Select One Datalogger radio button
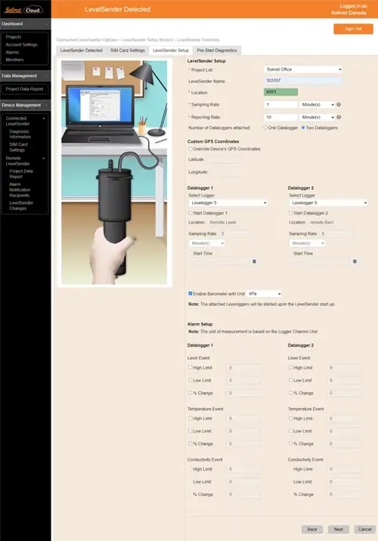The image size is (378, 541). (265, 128)
